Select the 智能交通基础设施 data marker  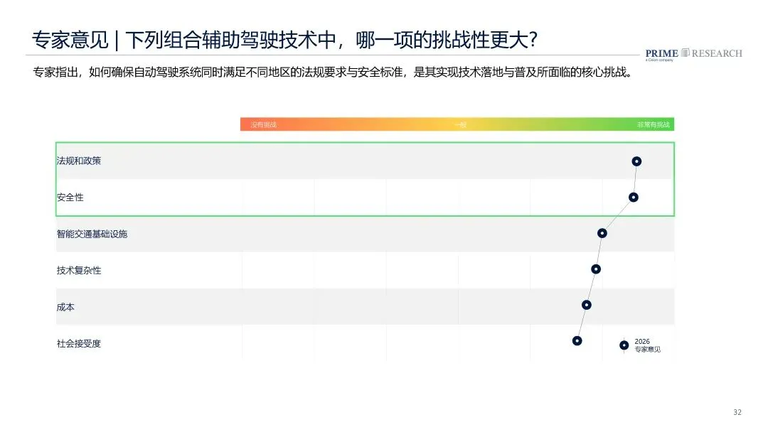[x=602, y=233]
